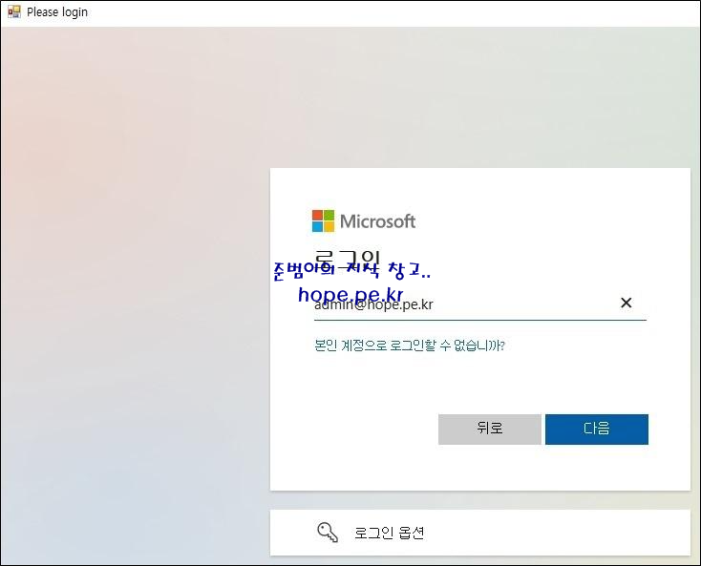Screen dimensions: 701x566
Task: Click the Please login window icon
Action: coord(14,12)
